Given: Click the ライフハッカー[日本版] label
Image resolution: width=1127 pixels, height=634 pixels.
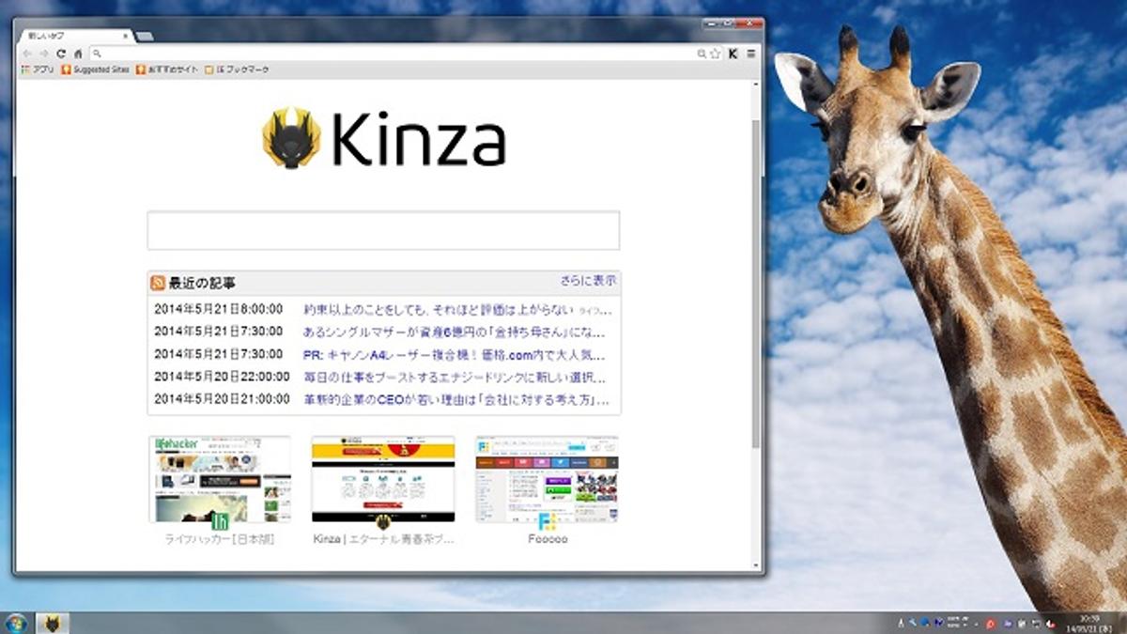Looking at the screenshot, I should 220,540.
